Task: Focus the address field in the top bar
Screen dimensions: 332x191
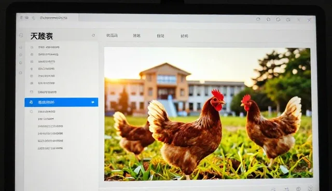Action: tap(53, 18)
